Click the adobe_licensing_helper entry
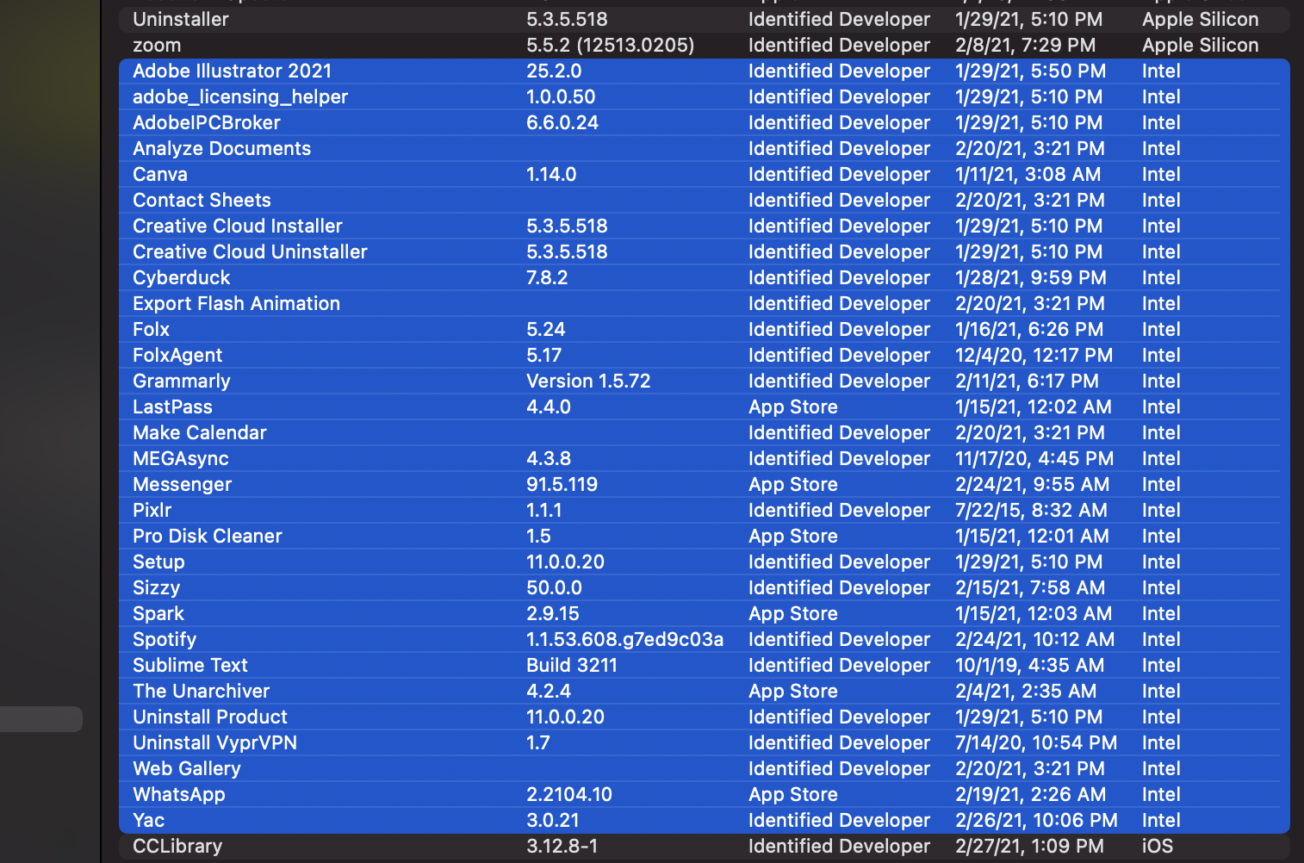The height and width of the screenshot is (863, 1304). pyautogui.click(x=705, y=96)
